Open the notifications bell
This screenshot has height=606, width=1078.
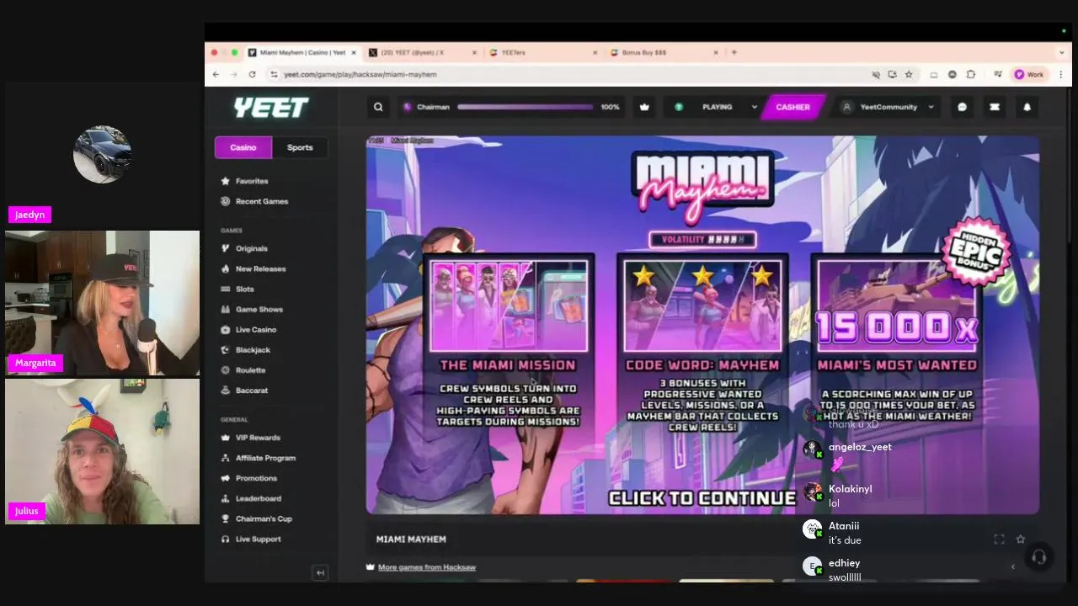[1027, 107]
